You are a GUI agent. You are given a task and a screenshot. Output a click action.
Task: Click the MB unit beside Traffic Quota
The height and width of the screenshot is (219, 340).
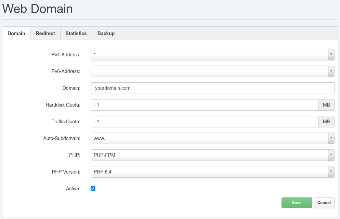click(326, 122)
